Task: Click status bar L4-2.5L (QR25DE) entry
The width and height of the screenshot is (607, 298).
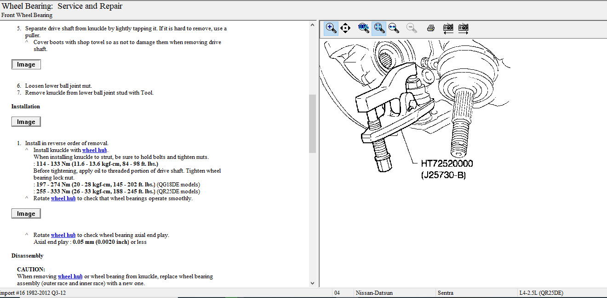Action: coord(540,293)
